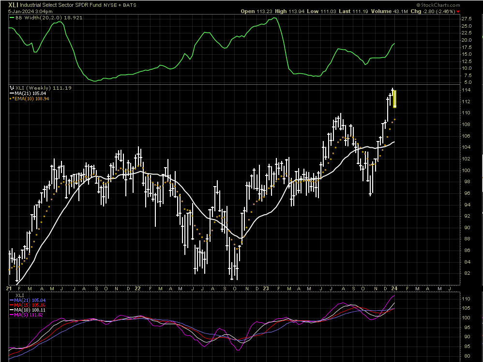
Task: Click the 108 price axis label
Action: click(466, 124)
